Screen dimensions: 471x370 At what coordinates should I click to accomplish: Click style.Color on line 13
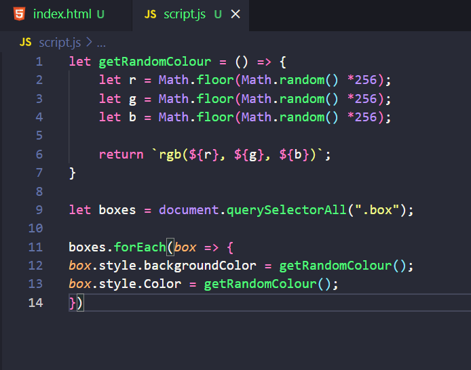click(140, 284)
